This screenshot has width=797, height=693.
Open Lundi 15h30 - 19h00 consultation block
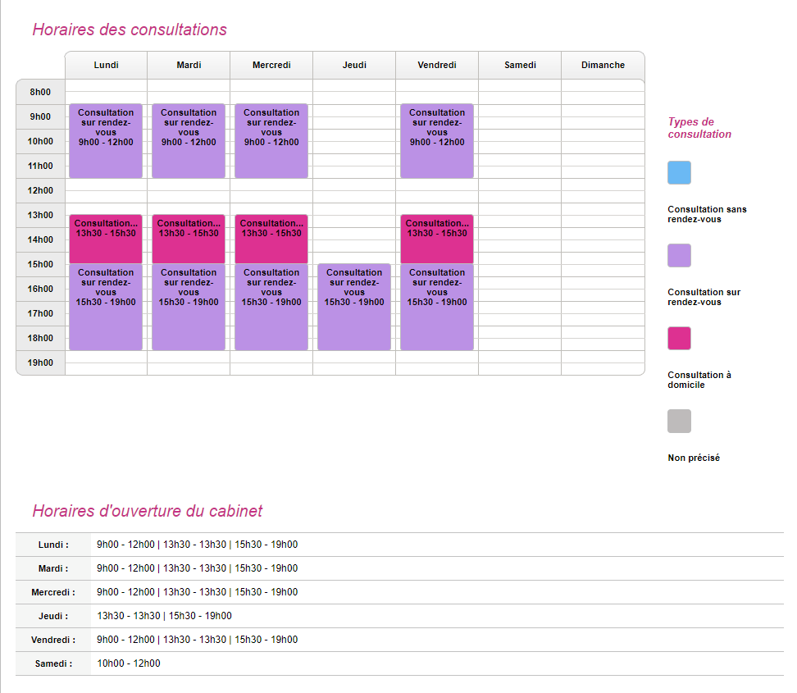tap(106, 307)
